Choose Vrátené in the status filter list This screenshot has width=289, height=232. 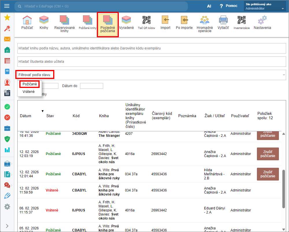click(29, 91)
